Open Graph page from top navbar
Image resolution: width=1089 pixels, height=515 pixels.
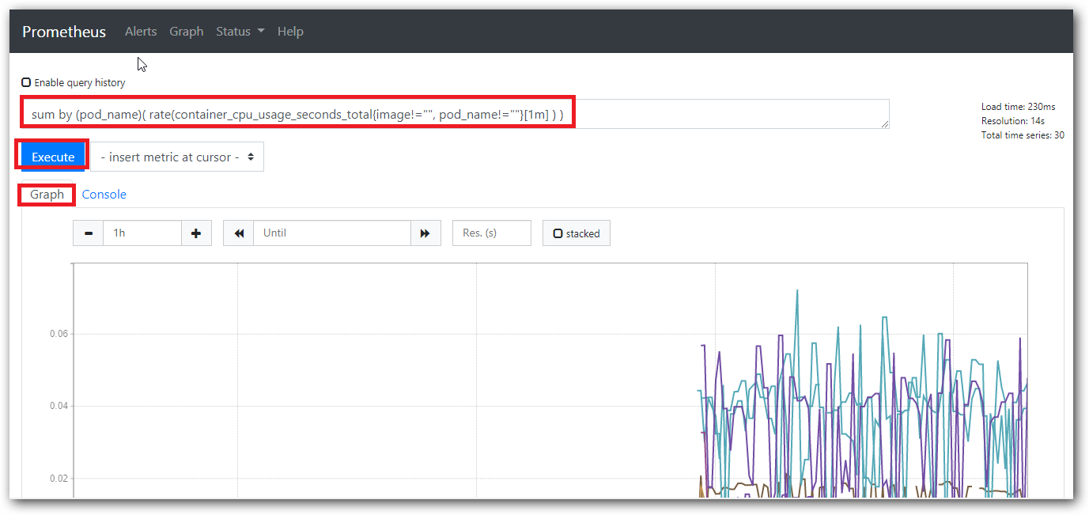pyautogui.click(x=187, y=32)
